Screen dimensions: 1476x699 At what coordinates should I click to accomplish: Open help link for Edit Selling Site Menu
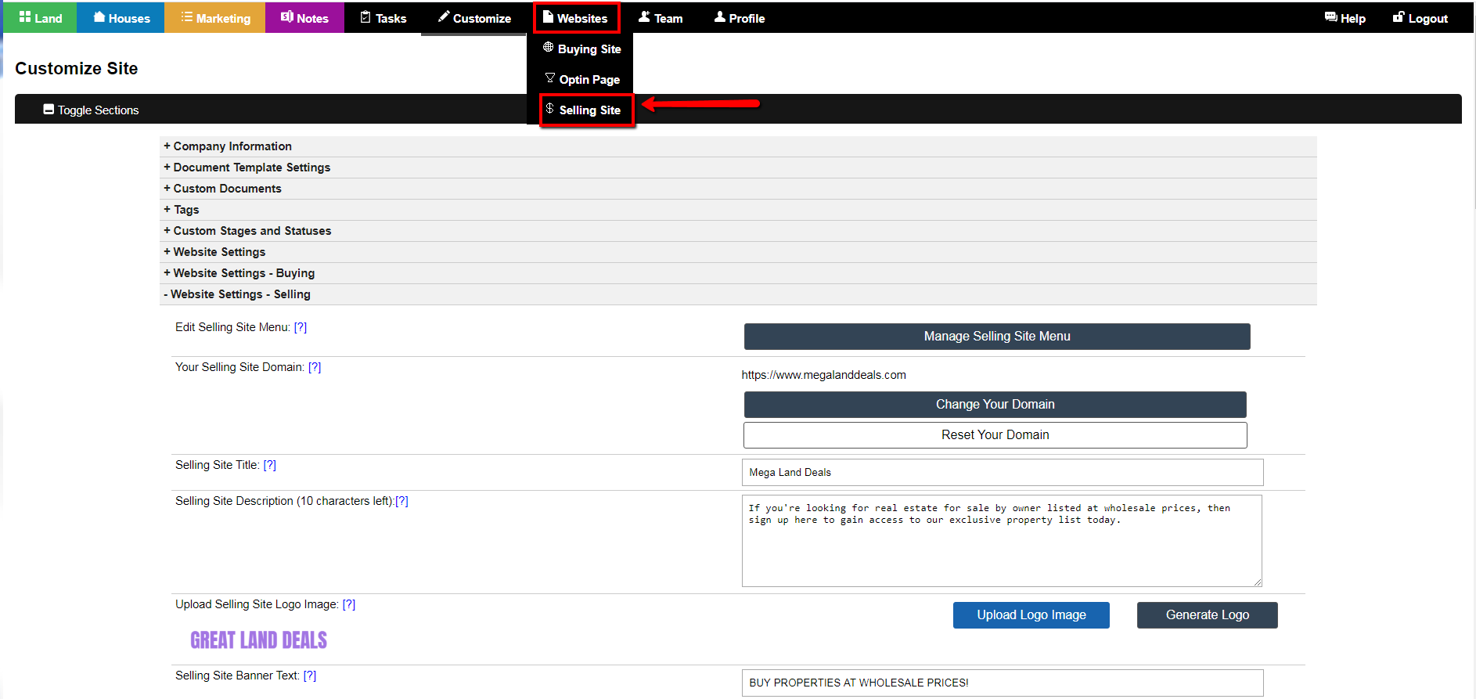(301, 327)
